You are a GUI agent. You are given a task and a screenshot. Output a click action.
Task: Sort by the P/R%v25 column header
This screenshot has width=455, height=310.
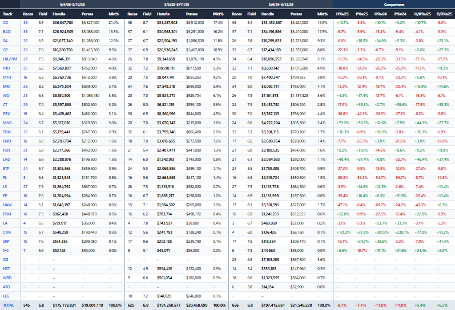tap(444, 14)
